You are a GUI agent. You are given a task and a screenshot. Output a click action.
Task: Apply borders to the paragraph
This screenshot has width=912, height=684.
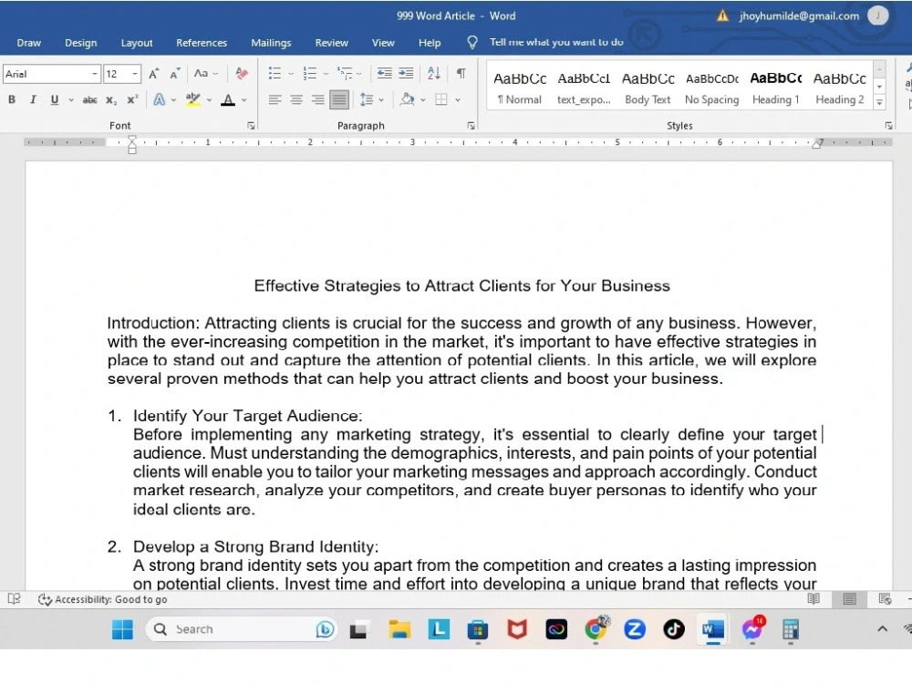[x=441, y=100]
